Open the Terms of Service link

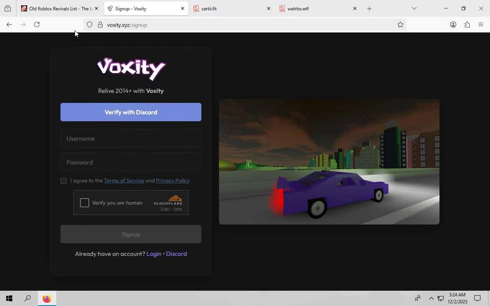124,181
